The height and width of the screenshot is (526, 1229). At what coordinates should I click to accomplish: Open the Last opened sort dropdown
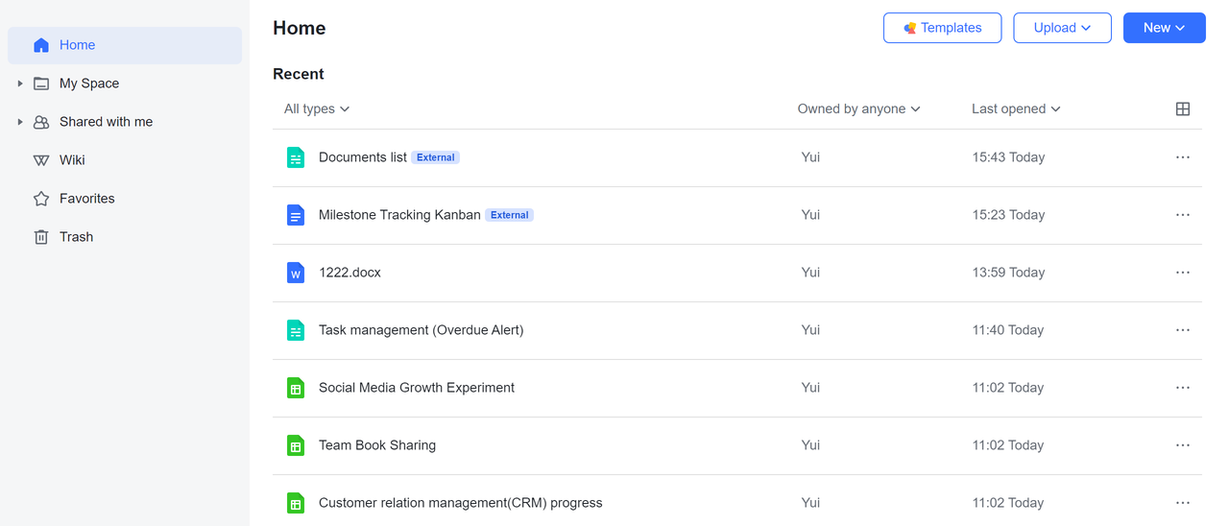(1015, 109)
